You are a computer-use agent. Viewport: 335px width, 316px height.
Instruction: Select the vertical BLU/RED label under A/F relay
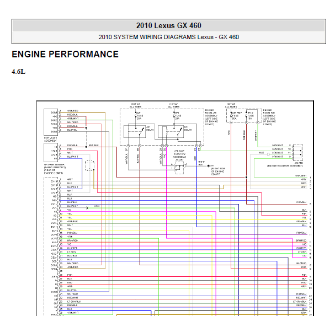coord(137,158)
